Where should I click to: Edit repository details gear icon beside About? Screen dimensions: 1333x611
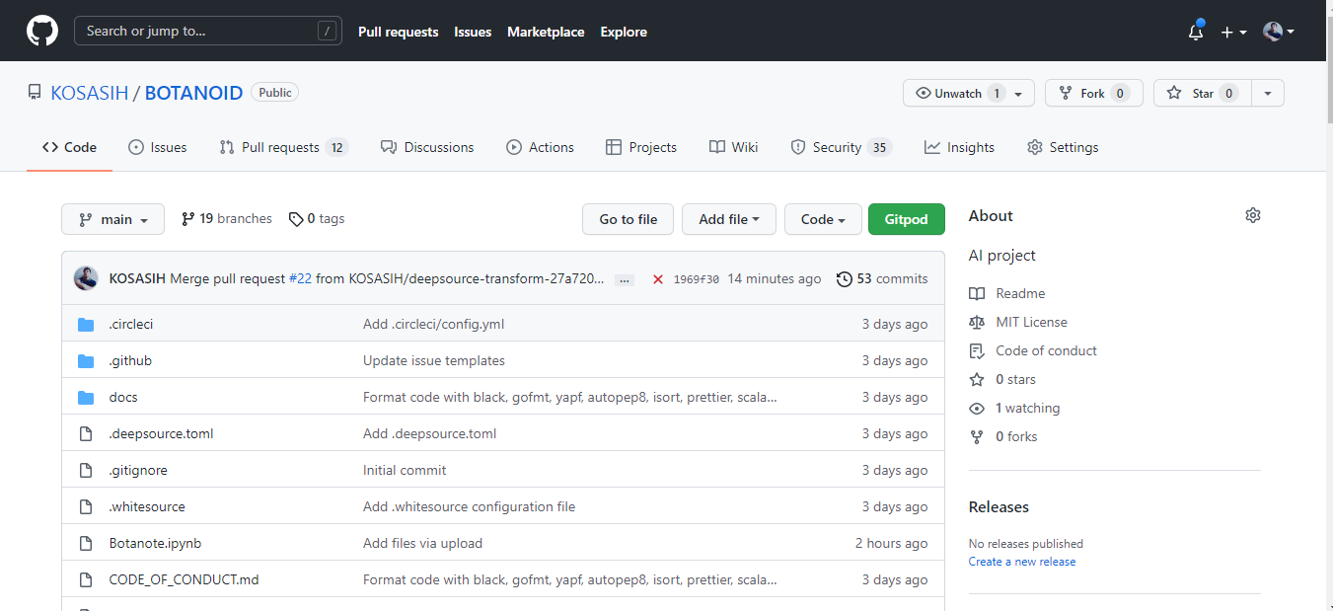[1253, 215]
